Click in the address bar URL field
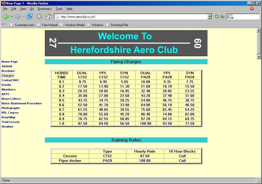 point(131,16)
